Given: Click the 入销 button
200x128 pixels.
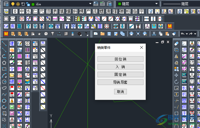Looking at the screenshot, I should [x=120, y=67].
